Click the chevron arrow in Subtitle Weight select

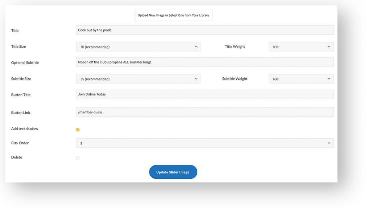click(x=328, y=79)
